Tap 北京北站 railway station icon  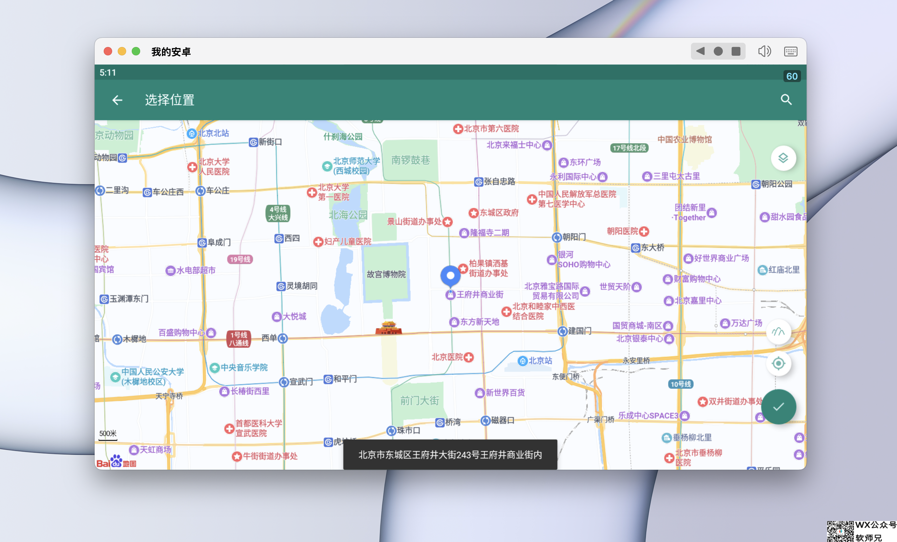[191, 134]
